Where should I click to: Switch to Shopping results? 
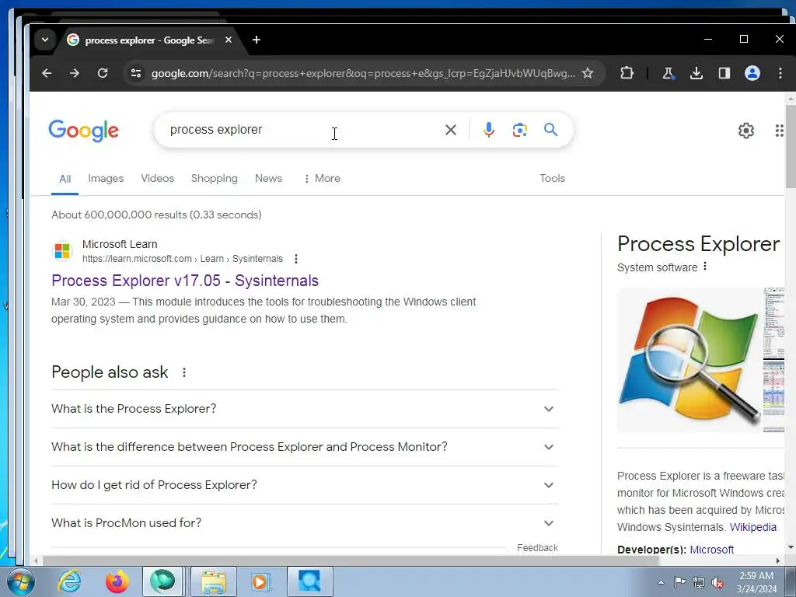tap(215, 179)
